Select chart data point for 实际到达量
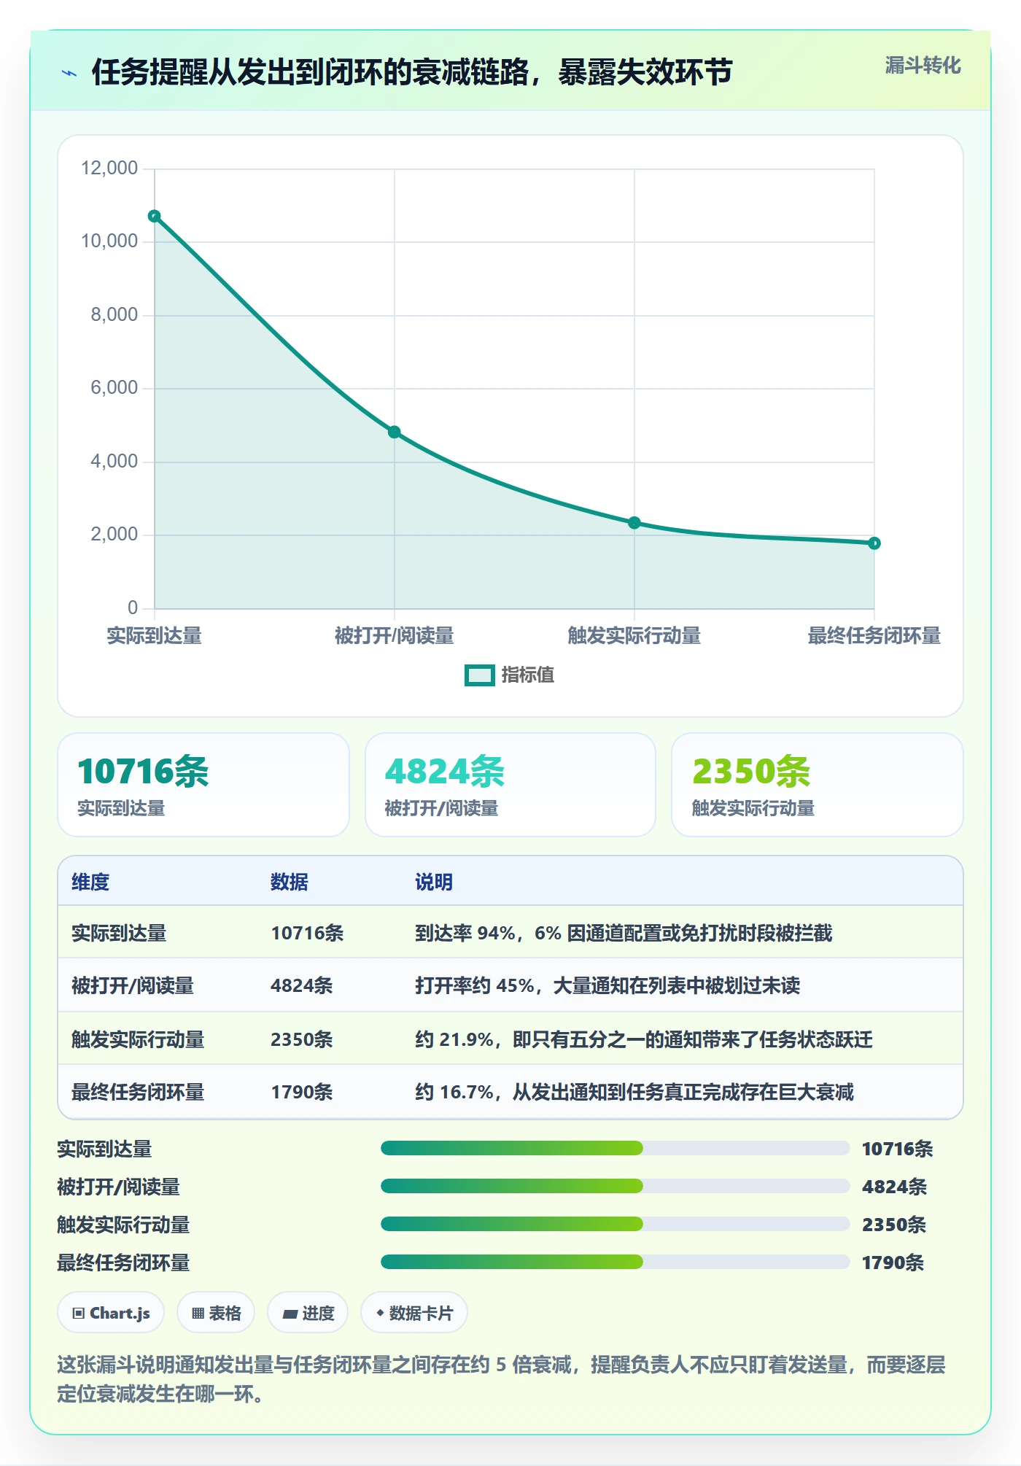This screenshot has height=1466, width=1021. click(154, 216)
